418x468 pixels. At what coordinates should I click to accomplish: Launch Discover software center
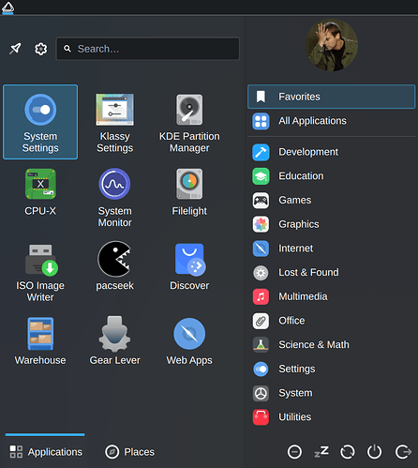click(x=189, y=271)
